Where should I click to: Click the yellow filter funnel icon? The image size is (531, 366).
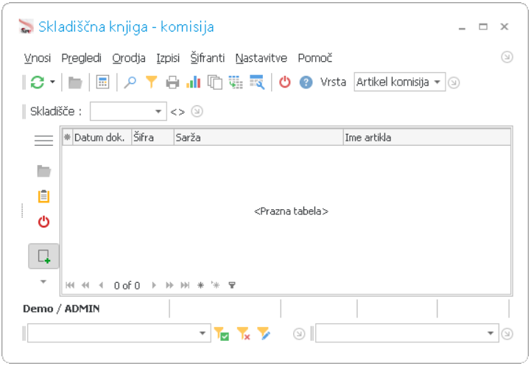pyautogui.click(x=151, y=82)
